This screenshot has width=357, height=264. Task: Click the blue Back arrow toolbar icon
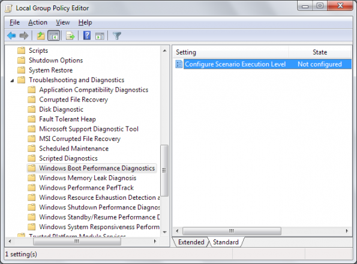click(11, 36)
